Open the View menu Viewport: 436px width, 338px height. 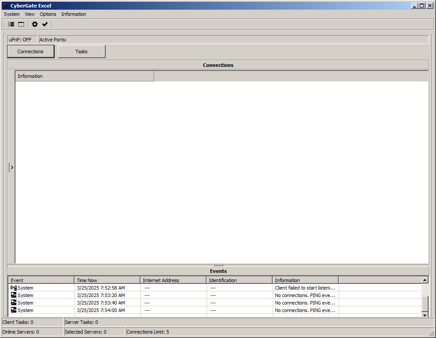point(30,14)
